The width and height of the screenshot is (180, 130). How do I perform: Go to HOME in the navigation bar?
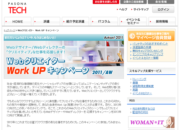pyautogui.click(x=18, y=22)
